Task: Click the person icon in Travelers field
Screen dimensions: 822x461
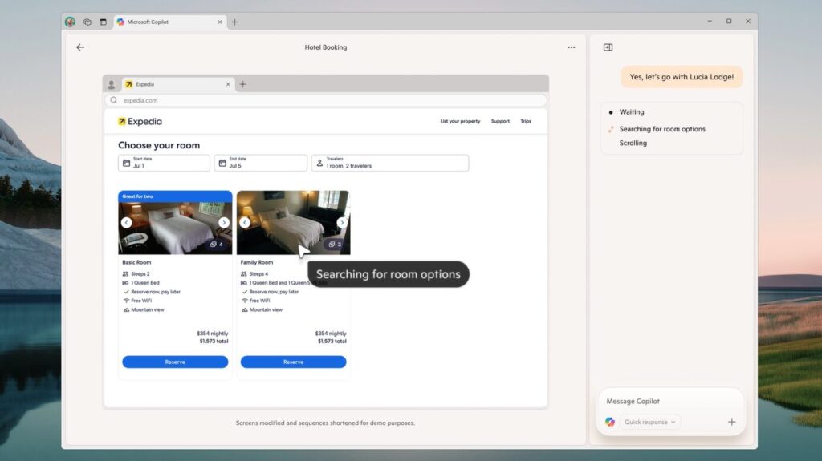Action: pyautogui.click(x=319, y=164)
